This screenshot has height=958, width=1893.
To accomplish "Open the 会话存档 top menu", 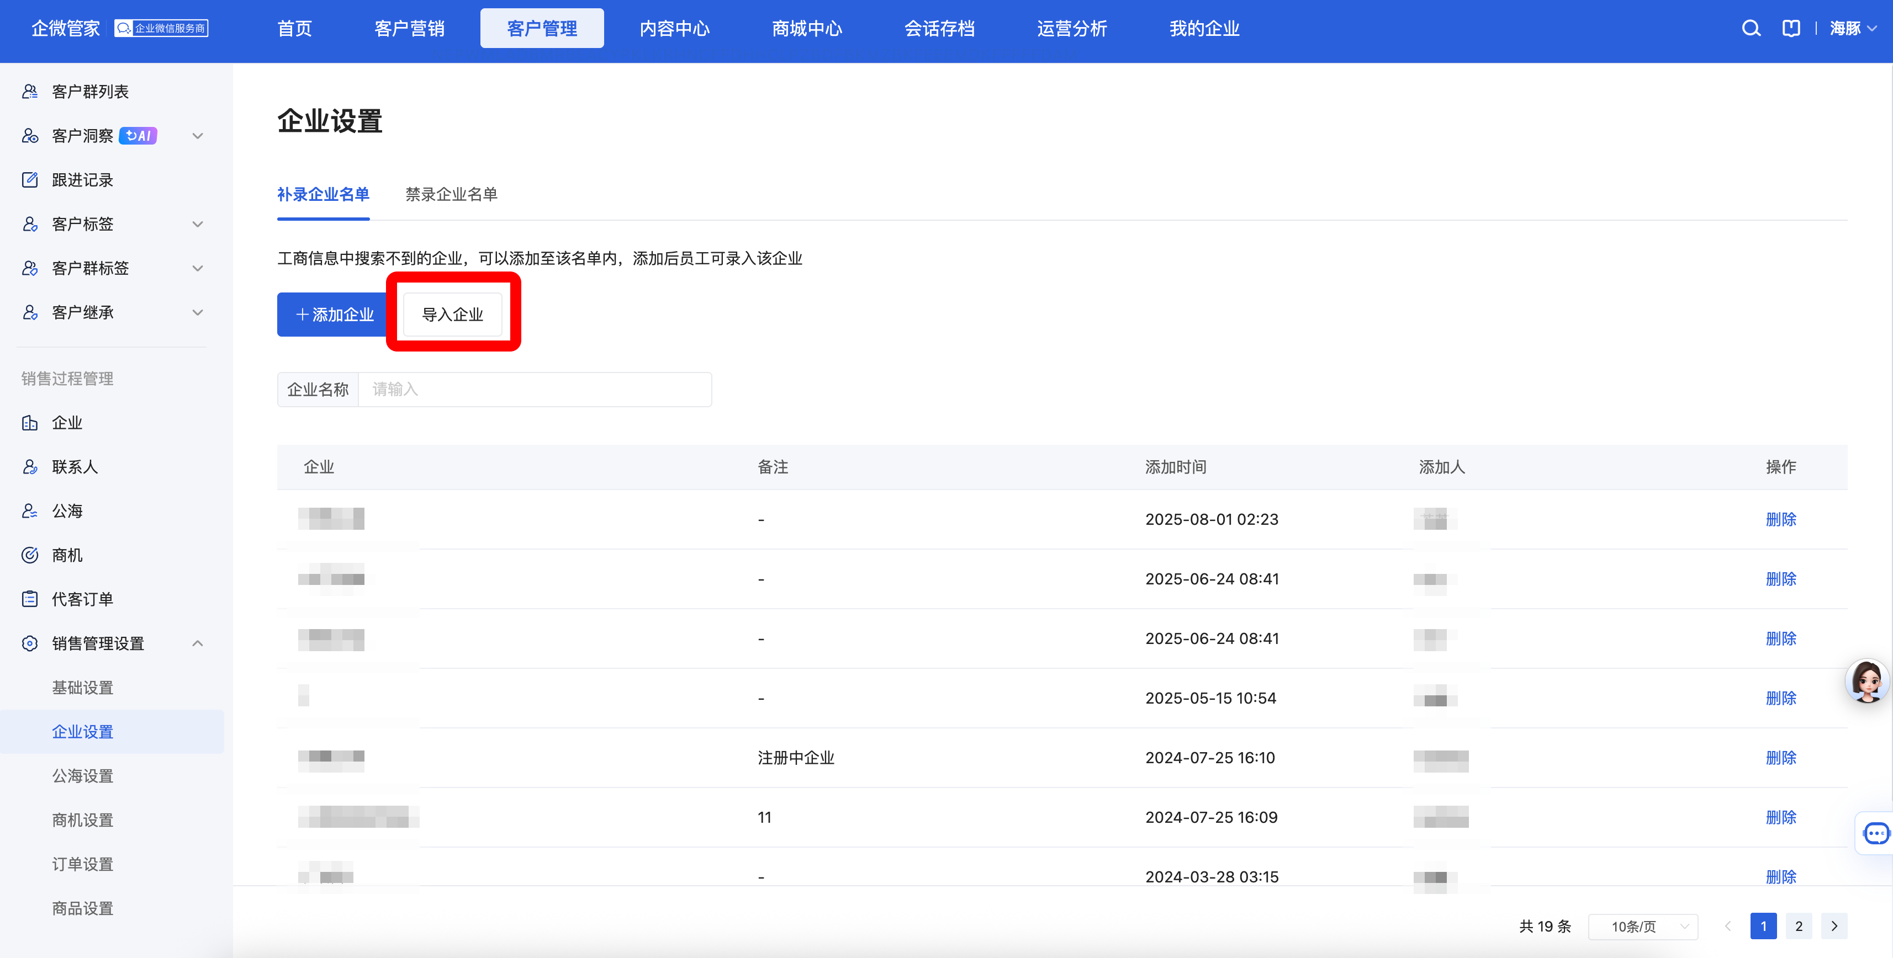I will (x=939, y=29).
